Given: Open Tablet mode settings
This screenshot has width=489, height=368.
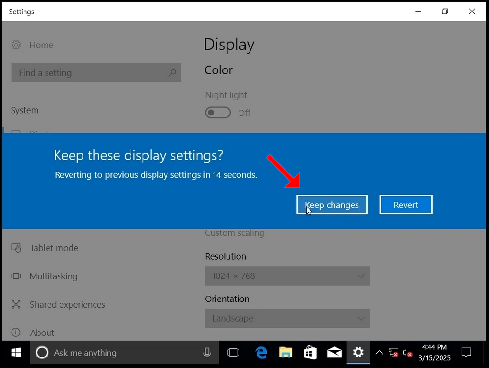Looking at the screenshot, I should coord(54,248).
